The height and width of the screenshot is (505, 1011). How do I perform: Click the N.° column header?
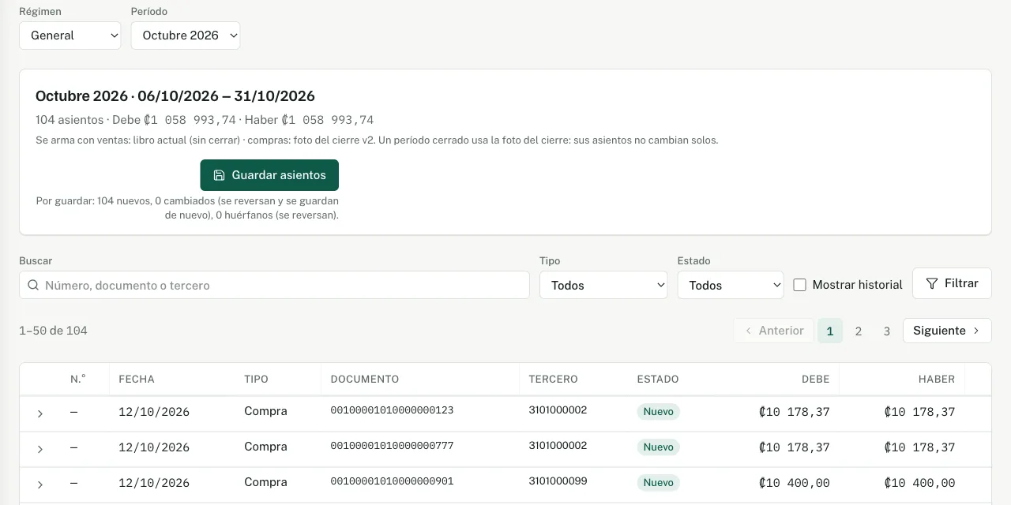pos(77,380)
